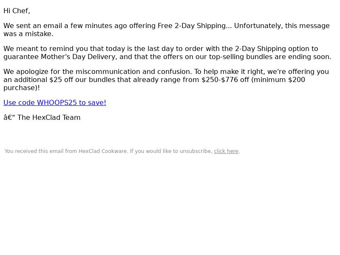Click the '(minimum $200' text
This screenshot has height=255, width=340.
click(x=278, y=80)
